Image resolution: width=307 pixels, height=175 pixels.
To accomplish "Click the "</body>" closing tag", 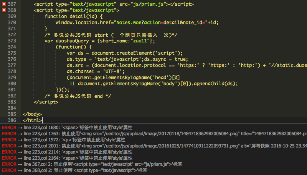I will click(x=32, y=114).
